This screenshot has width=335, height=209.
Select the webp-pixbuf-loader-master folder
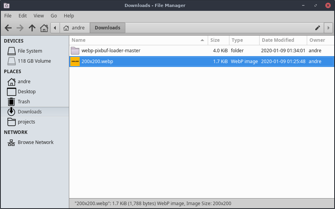[x=111, y=50]
